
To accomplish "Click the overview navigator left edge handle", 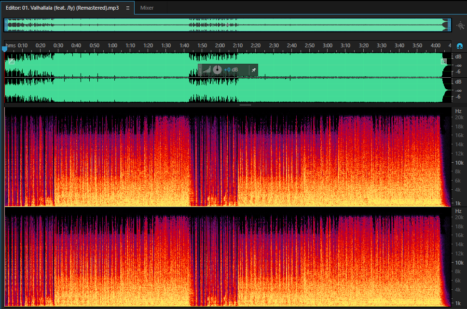I will tap(6, 25).
